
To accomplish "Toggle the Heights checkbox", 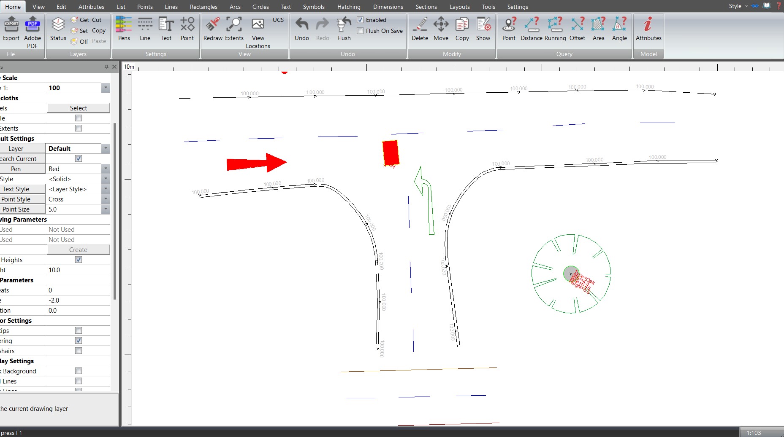I will point(79,260).
